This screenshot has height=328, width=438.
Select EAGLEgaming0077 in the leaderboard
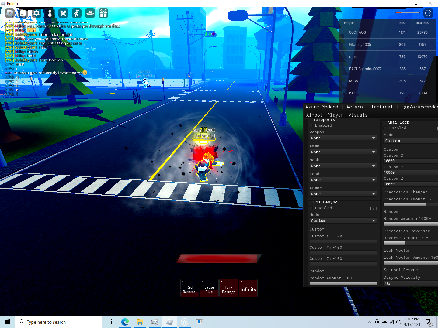click(388, 69)
